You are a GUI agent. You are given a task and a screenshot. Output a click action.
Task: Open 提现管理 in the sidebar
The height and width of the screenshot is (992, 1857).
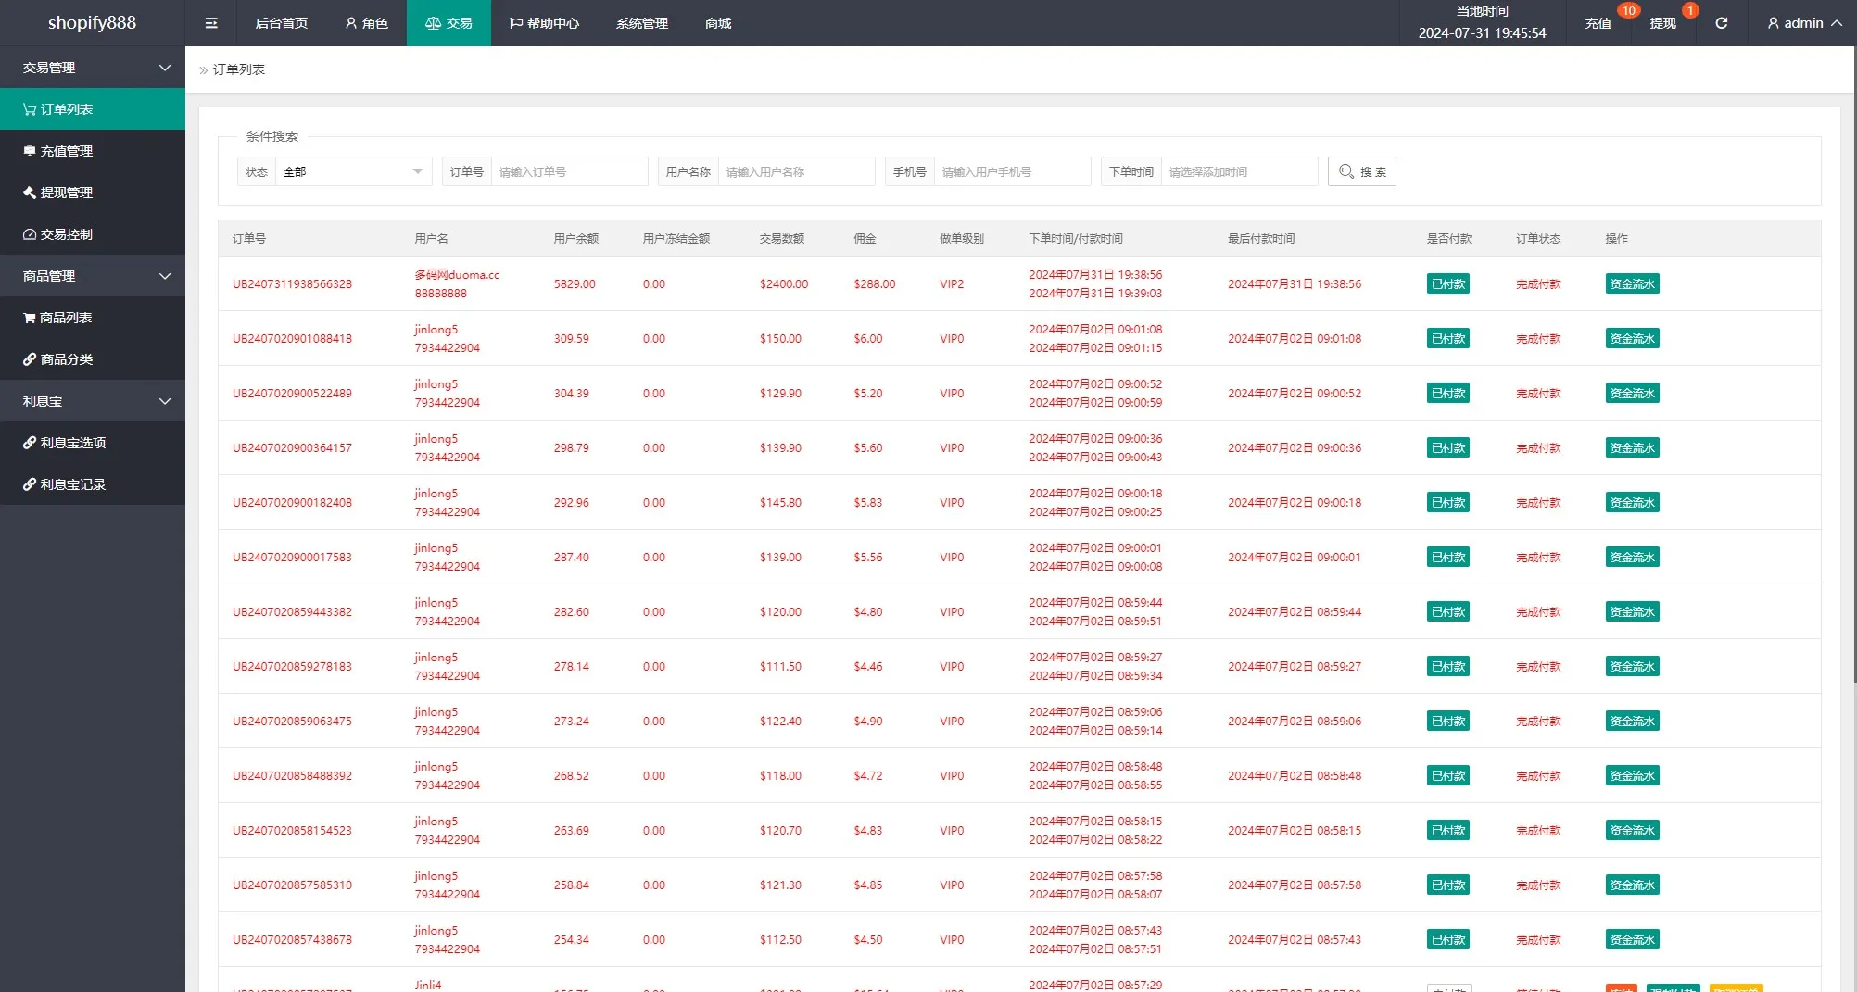tap(93, 193)
